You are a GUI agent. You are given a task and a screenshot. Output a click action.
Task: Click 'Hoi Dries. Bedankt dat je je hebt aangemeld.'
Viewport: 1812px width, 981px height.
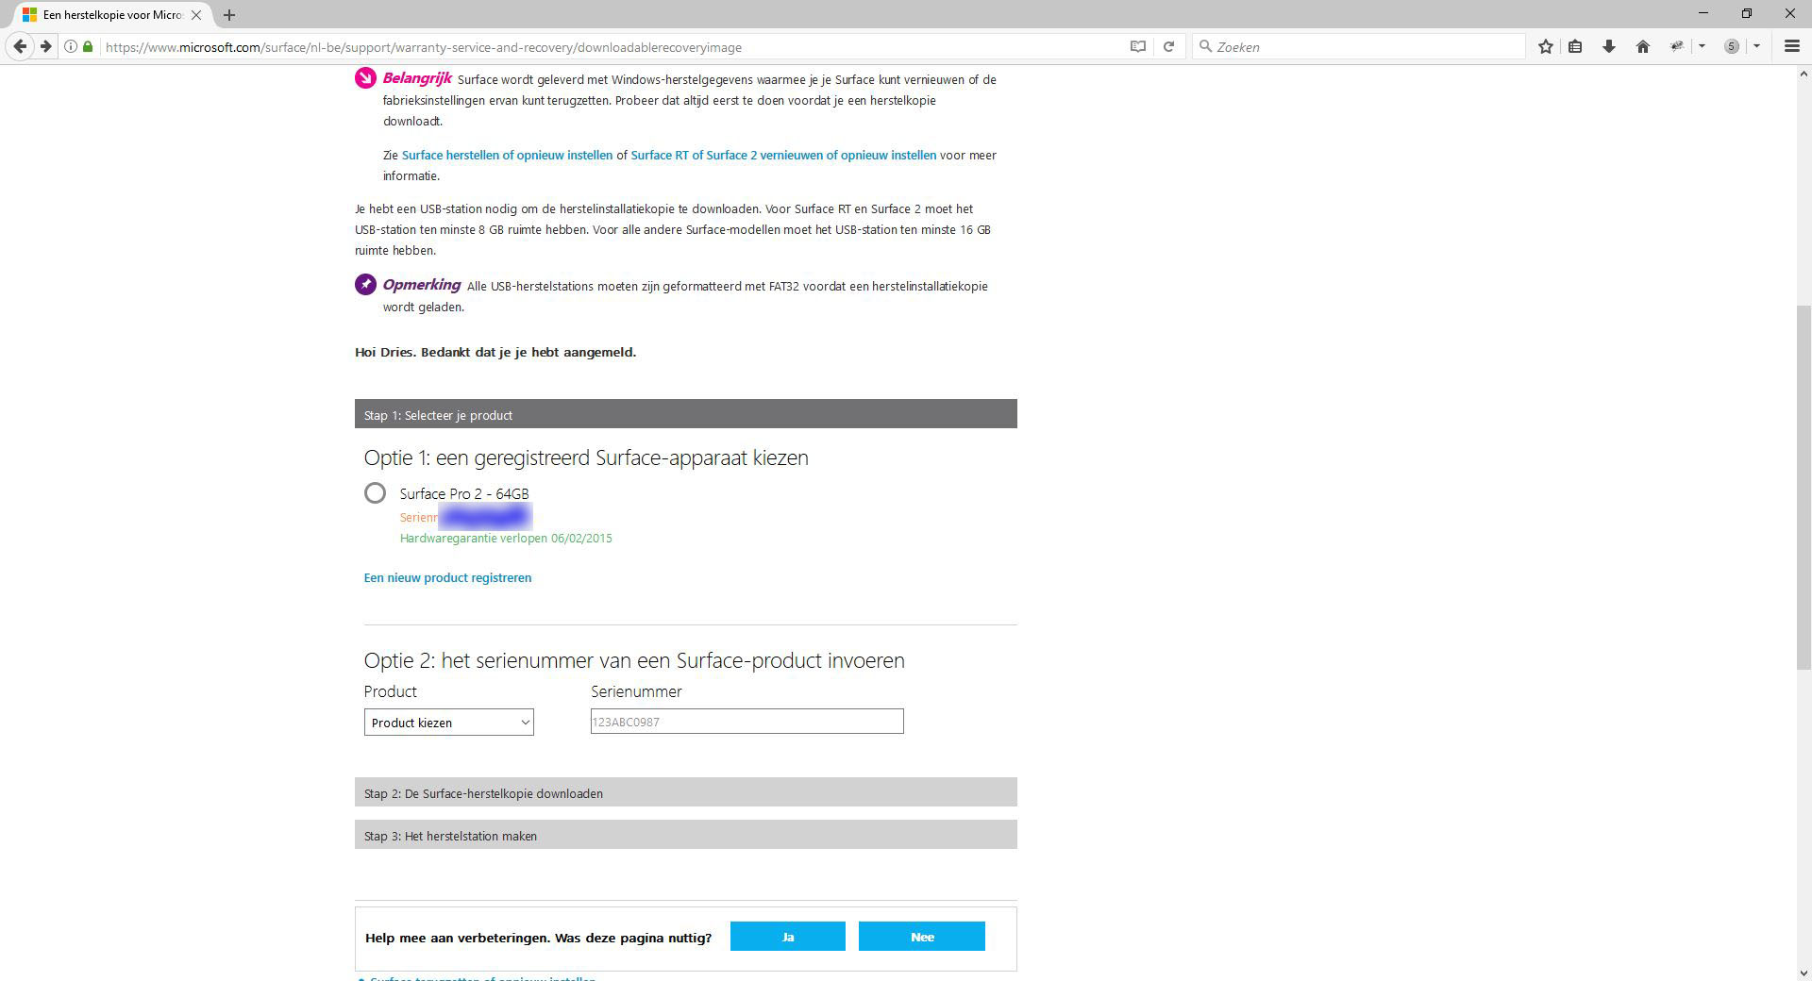point(495,352)
